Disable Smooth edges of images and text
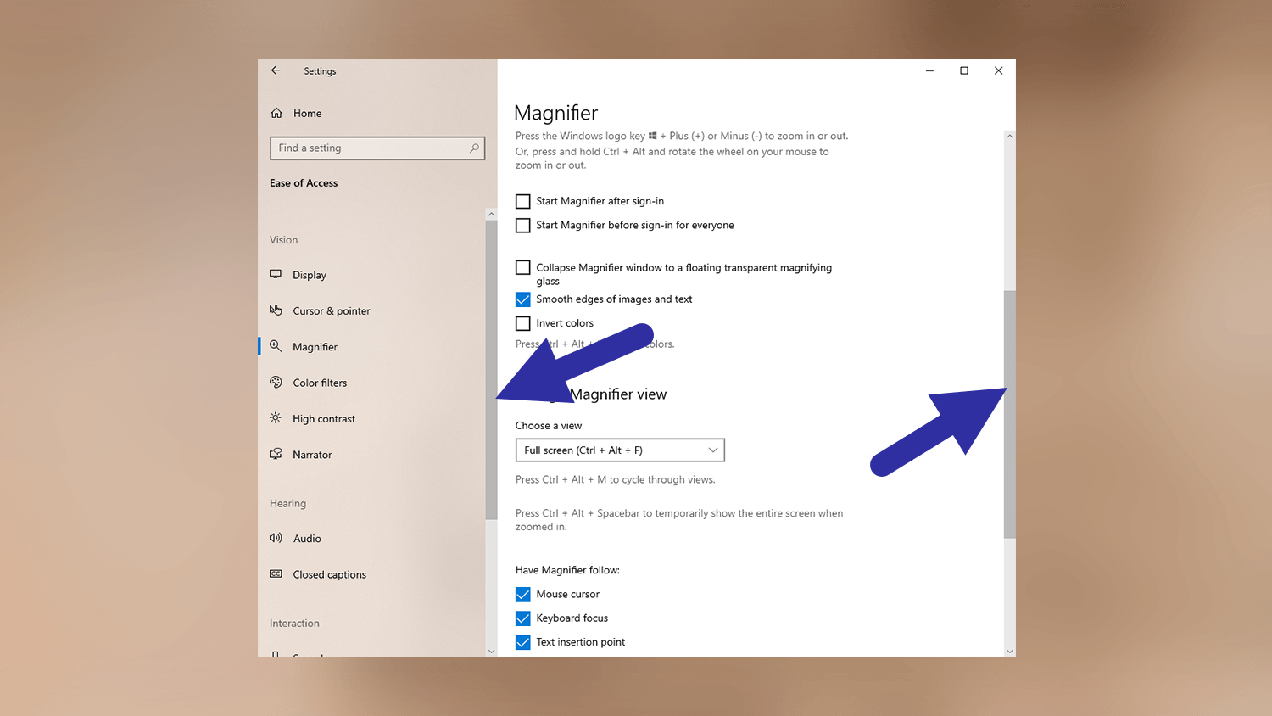This screenshot has height=716, width=1272. pos(522,299)
